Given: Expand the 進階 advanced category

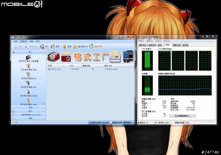Looking at the screenshot, I should (29, 118).
